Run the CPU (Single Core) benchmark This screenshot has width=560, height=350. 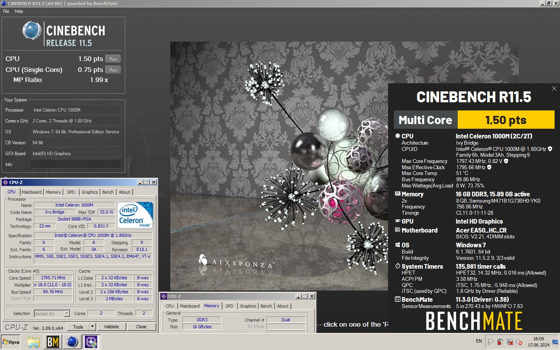(x=113, y=70)
